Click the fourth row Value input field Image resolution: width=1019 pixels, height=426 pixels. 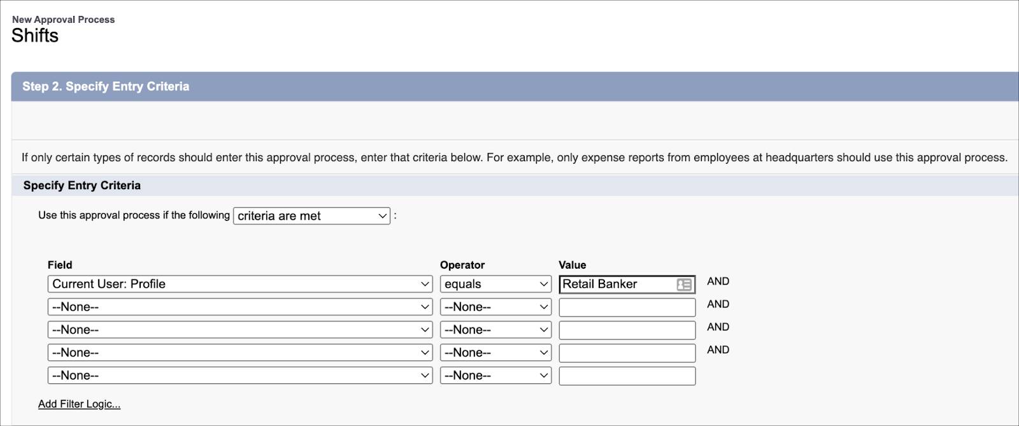pyautogui.click(x=627, y=353)
